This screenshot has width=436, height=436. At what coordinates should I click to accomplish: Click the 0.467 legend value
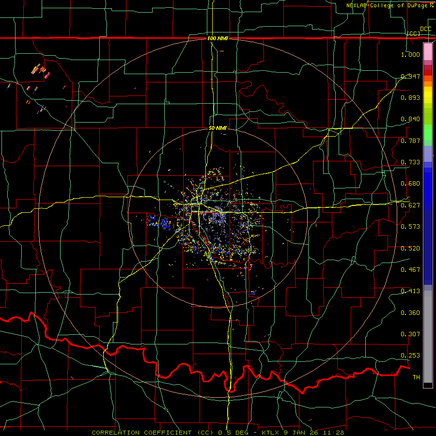(x=410, y=270)
